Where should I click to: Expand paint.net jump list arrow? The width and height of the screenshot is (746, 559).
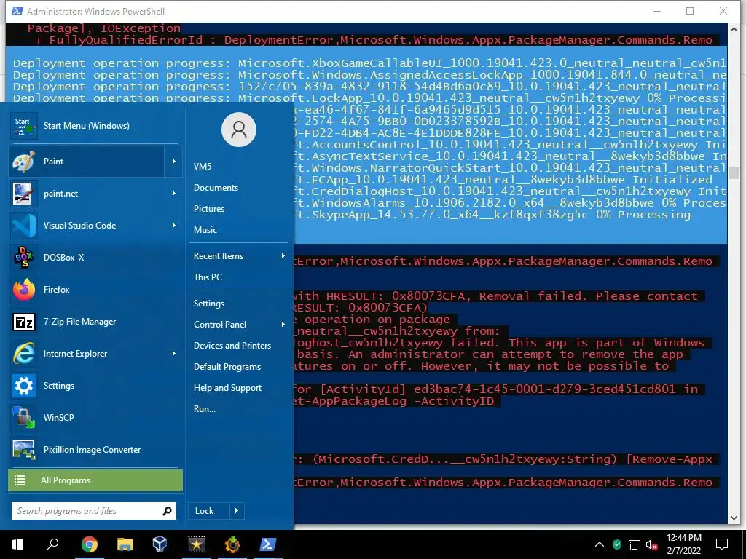174,194
